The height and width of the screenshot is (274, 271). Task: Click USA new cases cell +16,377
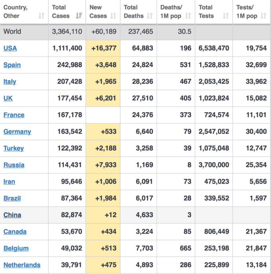[103, 48]
